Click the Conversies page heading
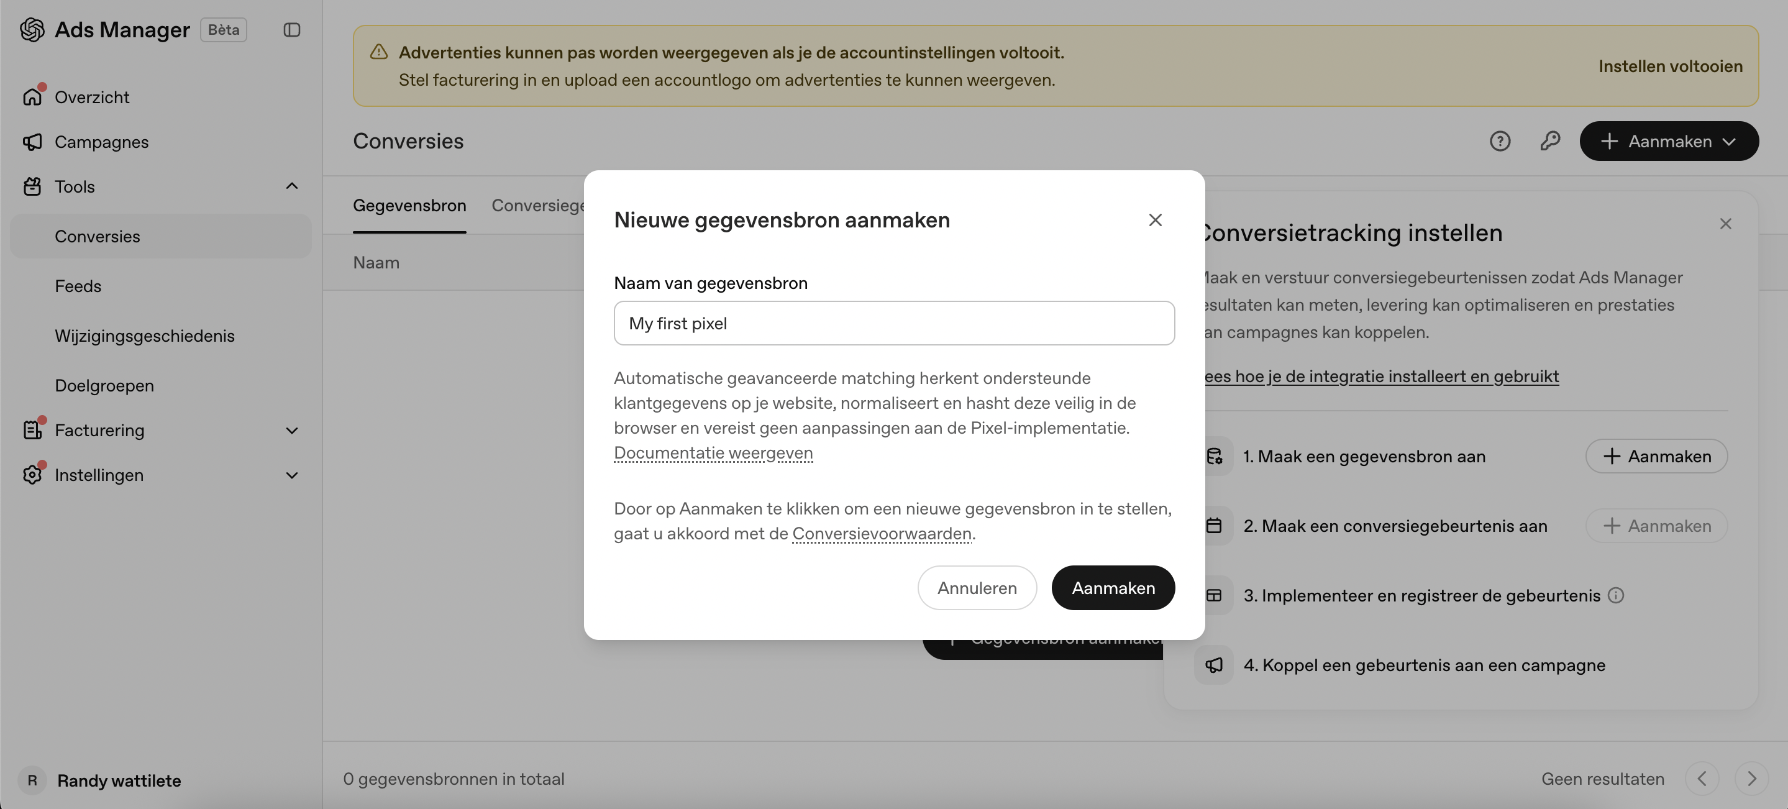1788x809 pixels. tap(408, 141)
